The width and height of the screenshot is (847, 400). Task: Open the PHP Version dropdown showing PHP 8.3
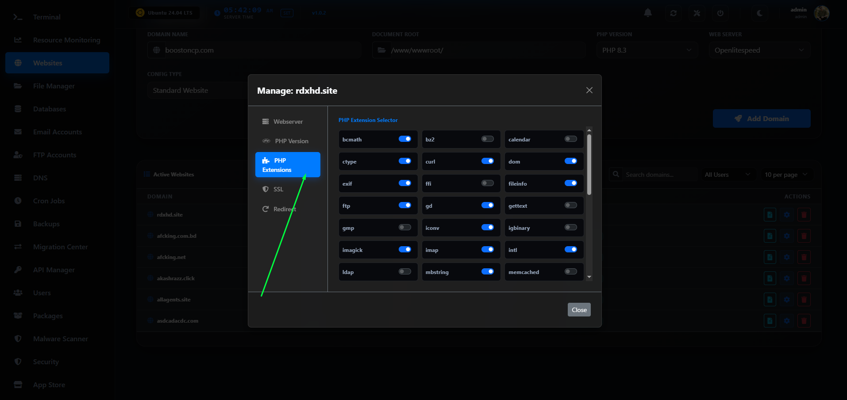(647, 50)
